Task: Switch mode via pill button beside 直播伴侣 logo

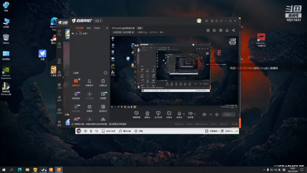Action: pyautogui.click(x=98, y=21)
